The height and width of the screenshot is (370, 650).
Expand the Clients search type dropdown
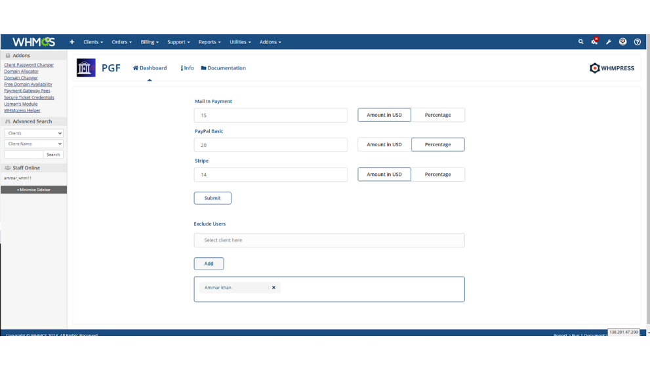tap(33, 133)
